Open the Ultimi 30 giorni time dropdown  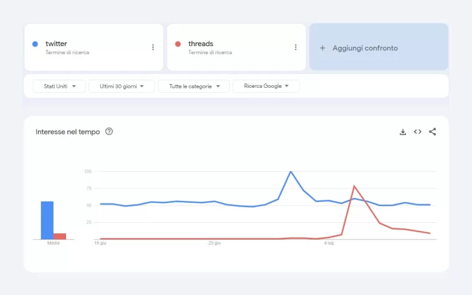pos(121,87)
